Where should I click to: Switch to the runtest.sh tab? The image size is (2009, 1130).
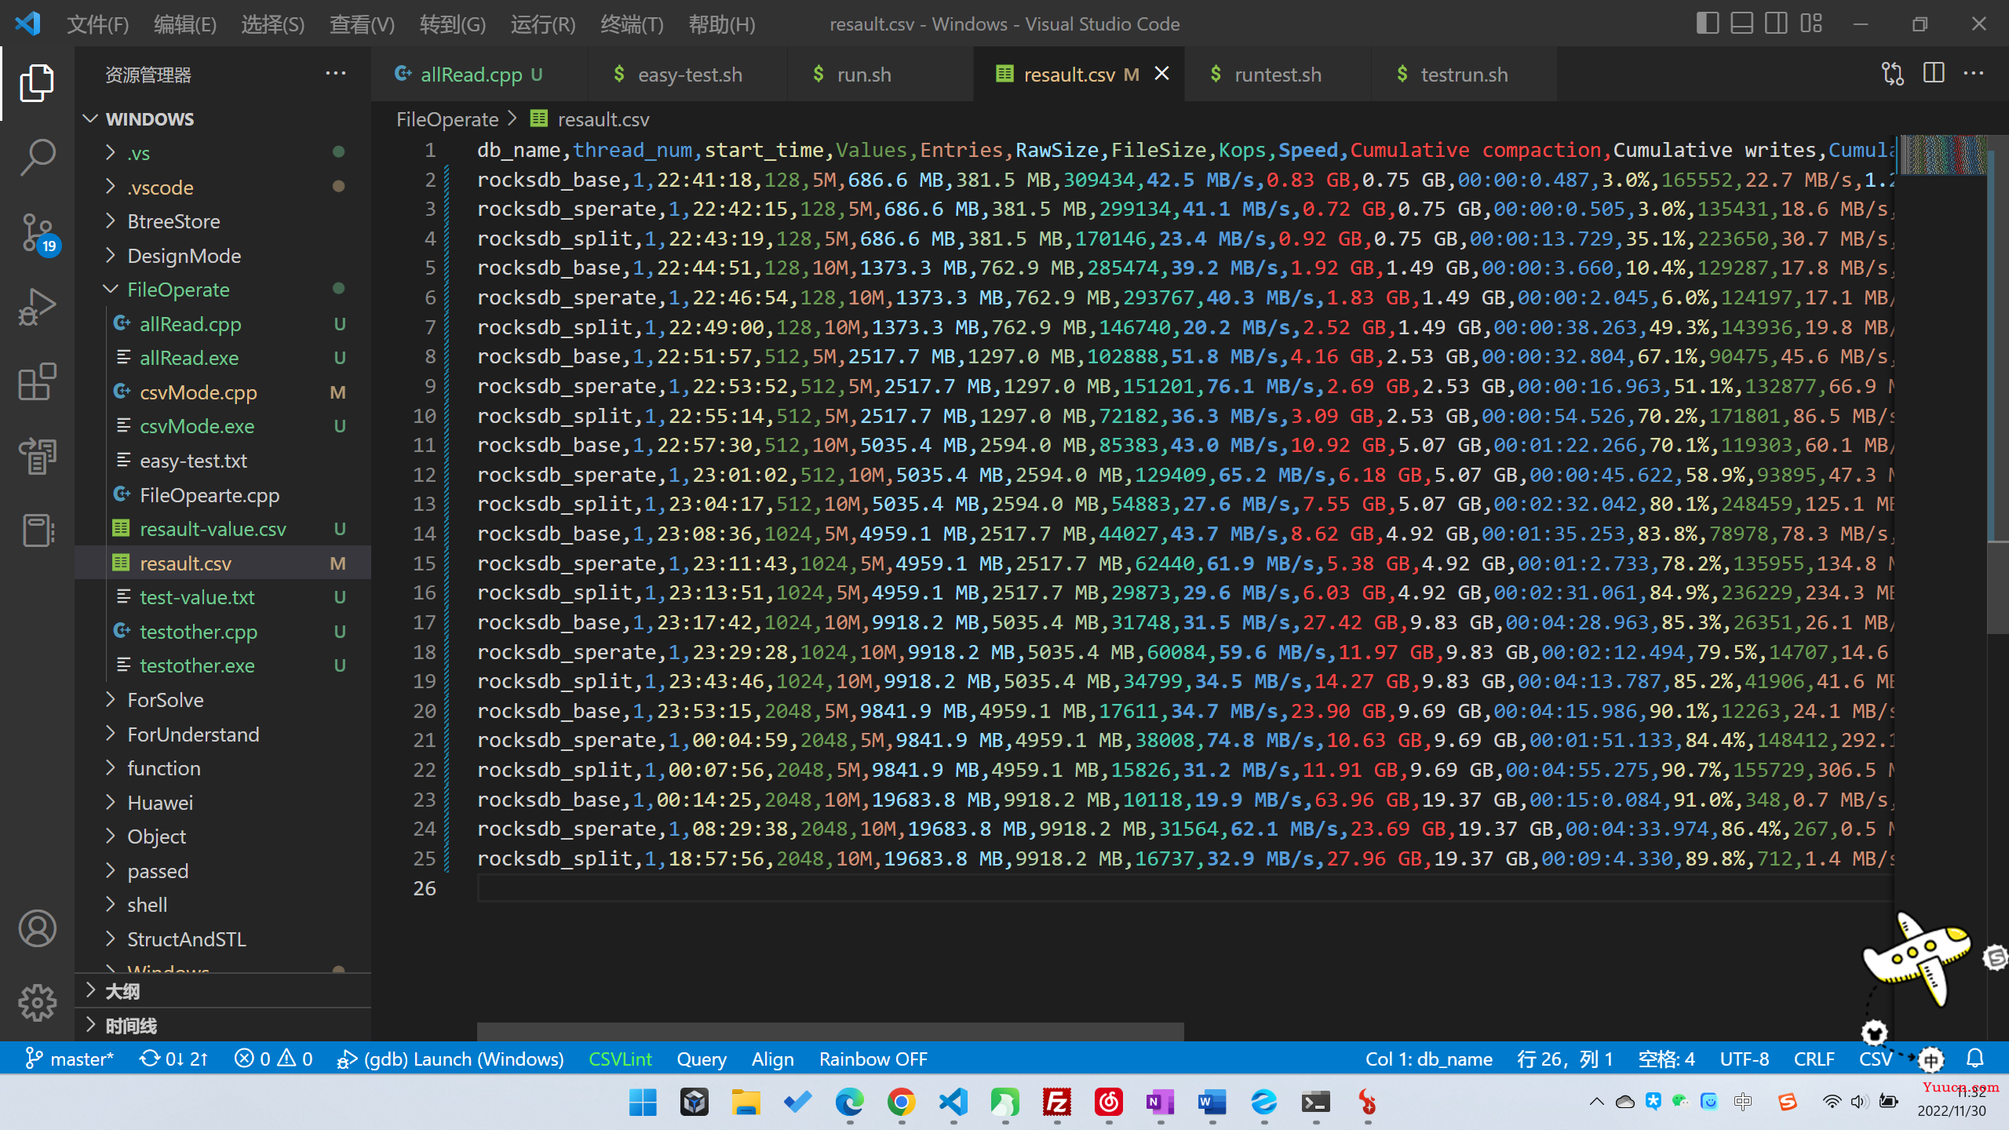1277,74
